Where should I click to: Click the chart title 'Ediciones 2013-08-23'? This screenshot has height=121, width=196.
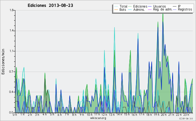[x=50, y=6]
